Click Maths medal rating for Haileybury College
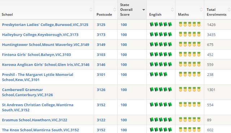The height and width of the screenshot is (133, 231). click(x=189, y=34)
